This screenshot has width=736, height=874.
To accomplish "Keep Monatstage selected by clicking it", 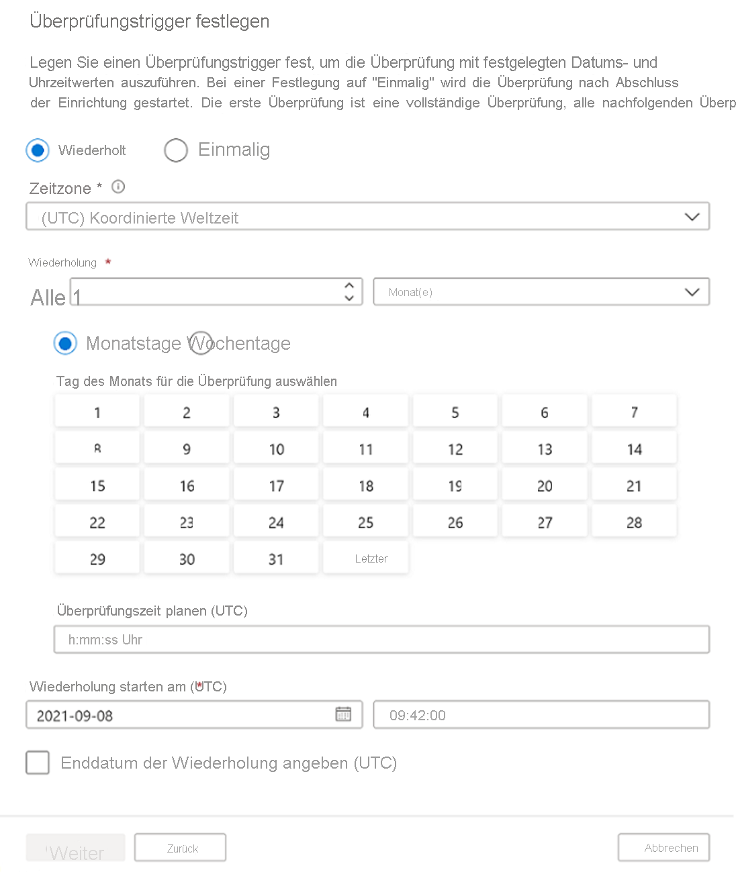I will [x=64, y=344].
